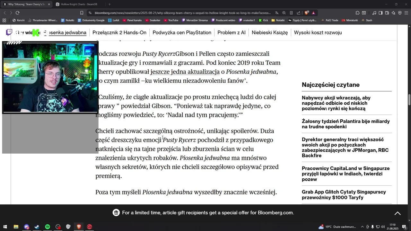The width and height of the screenshot is (411, 231).
Task: Close the Why Silksong tab
Action: pos(49,4)
